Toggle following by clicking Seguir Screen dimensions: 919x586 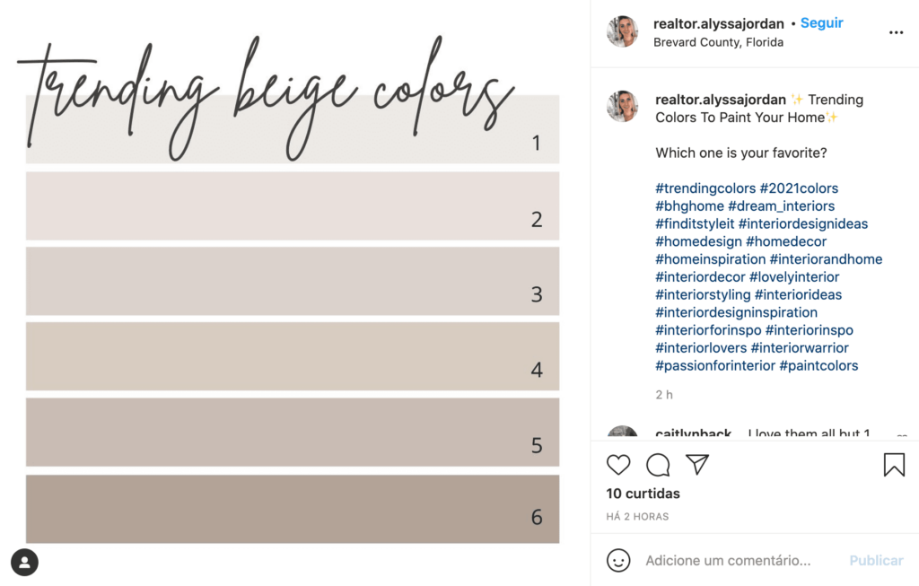(821, 22)
